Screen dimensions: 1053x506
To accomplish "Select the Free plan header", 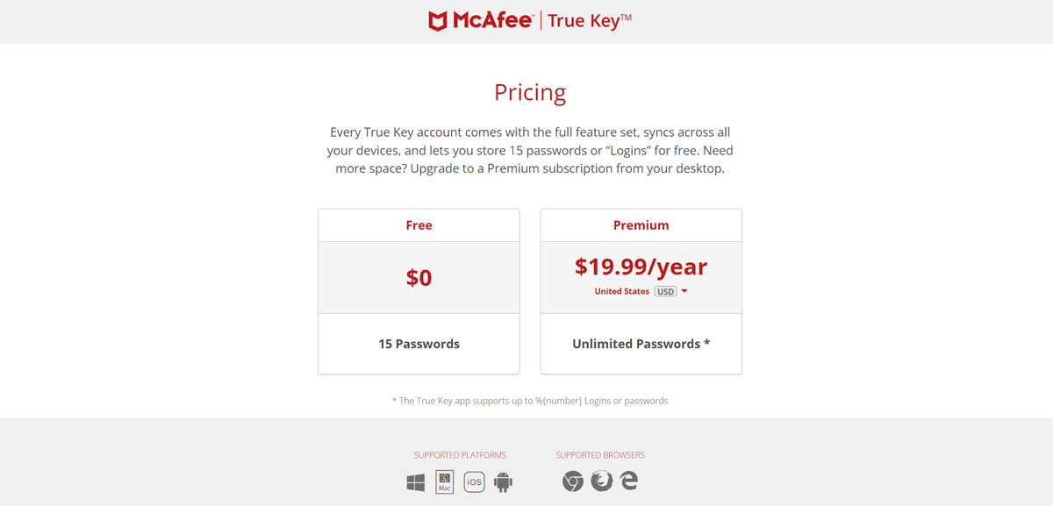I will [419, 224].
